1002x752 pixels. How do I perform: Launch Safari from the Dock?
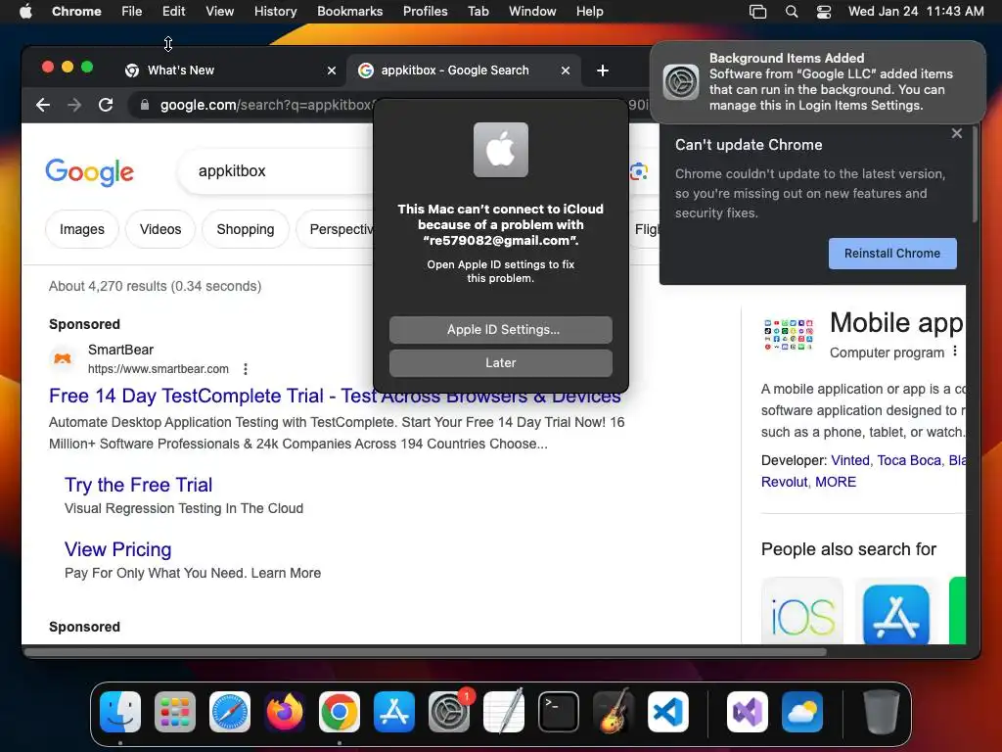pyautogui.click(x=230, y=712)
